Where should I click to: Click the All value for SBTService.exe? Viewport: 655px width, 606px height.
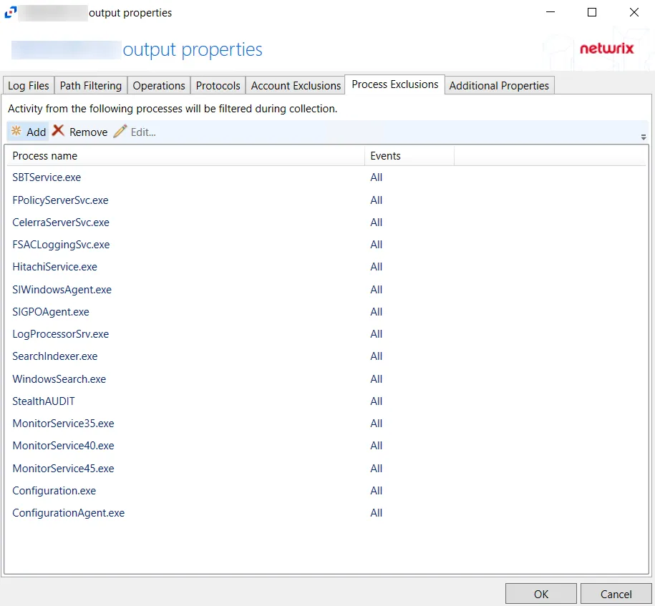[x=376, y=177]
